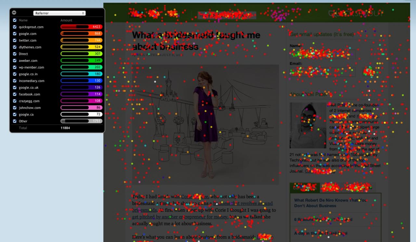The image size is (416, 242).
Task: Click the pink johnchow.com color bar
Action: [x=81, y=108]
